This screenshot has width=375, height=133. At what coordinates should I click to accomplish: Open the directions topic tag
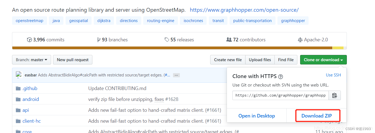coord(129,21)
